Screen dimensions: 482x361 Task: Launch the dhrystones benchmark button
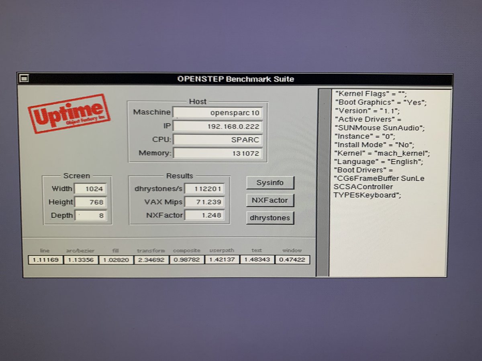[x=270, y=218]
